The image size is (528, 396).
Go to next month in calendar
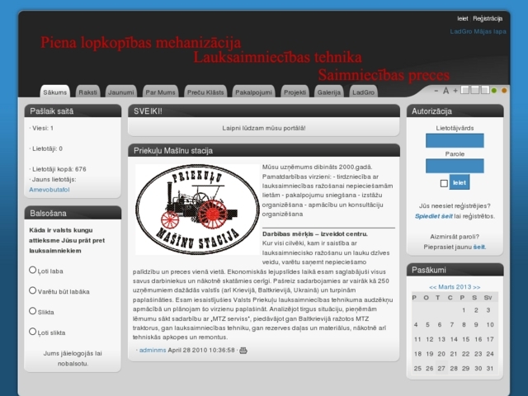coord(477,286)
